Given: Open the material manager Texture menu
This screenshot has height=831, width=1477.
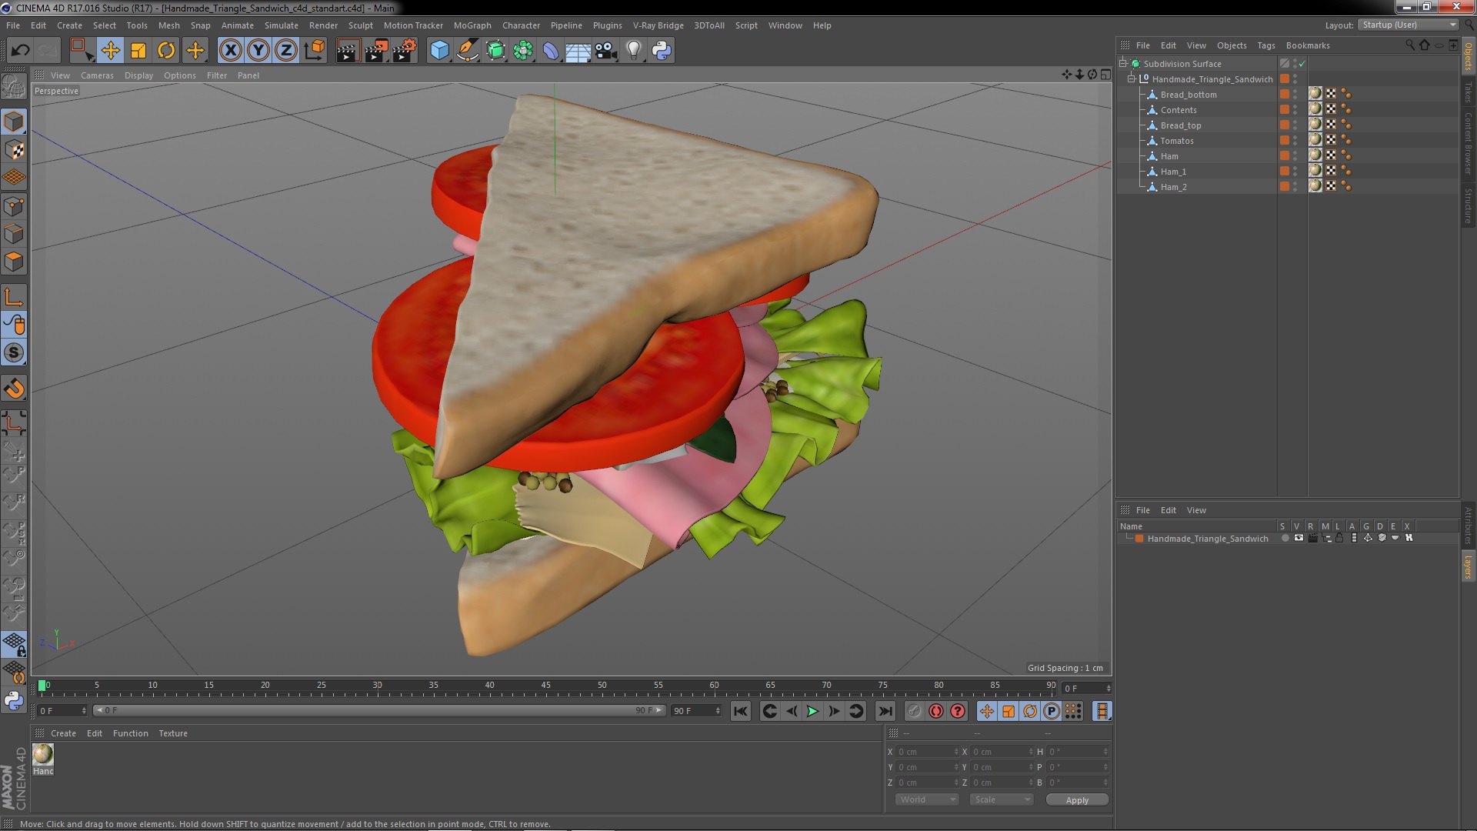Looking at the screenshot, I should tap(173, 733).
